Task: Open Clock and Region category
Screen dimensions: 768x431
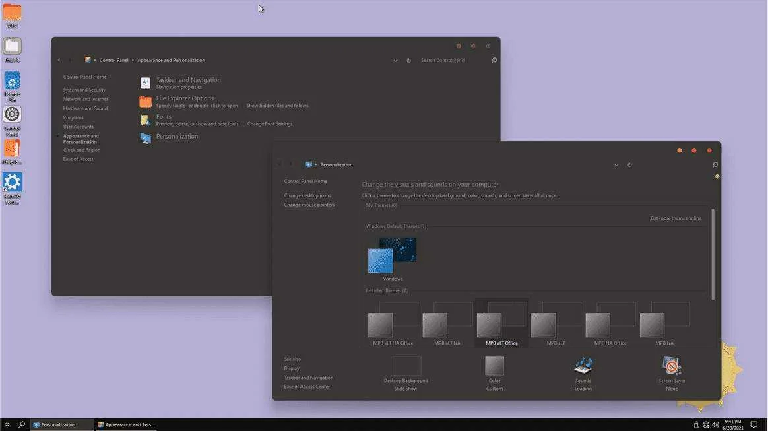Action: [x=82, y=150]
